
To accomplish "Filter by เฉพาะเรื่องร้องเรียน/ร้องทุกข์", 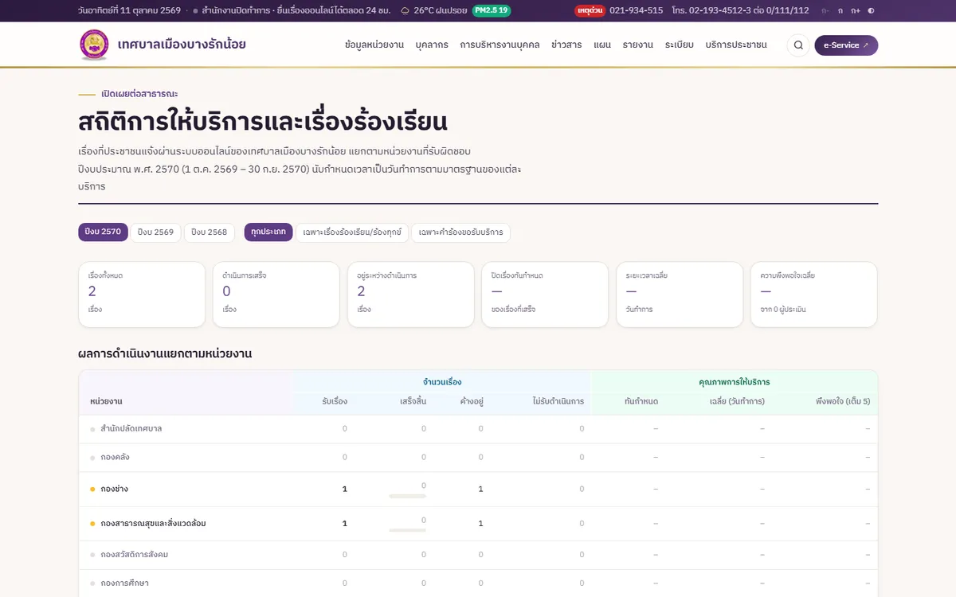I will 352,232.
